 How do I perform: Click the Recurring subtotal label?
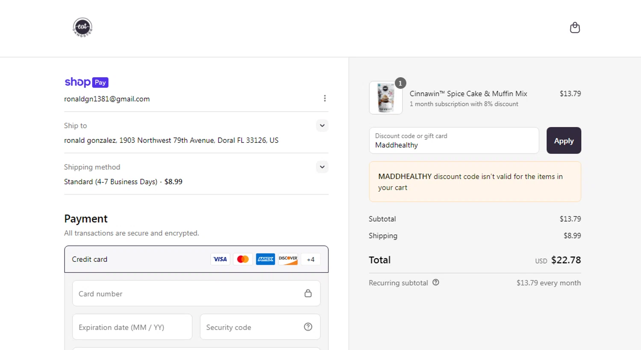[x=398, y=283]
